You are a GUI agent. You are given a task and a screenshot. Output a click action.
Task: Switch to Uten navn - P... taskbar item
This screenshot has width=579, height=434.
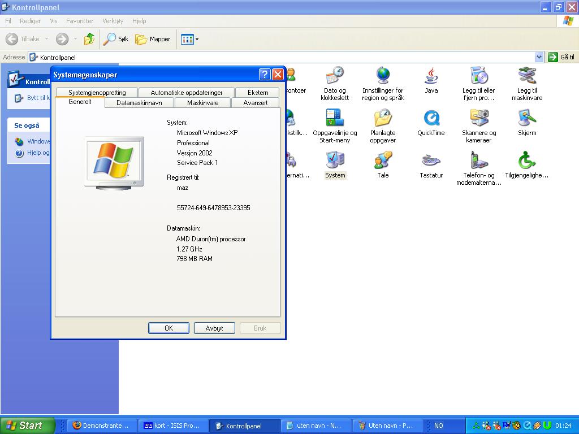[388, 426]
